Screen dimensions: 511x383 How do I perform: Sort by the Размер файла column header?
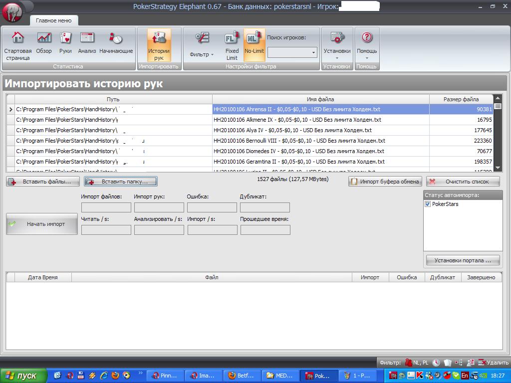click(x=461, y=99)
